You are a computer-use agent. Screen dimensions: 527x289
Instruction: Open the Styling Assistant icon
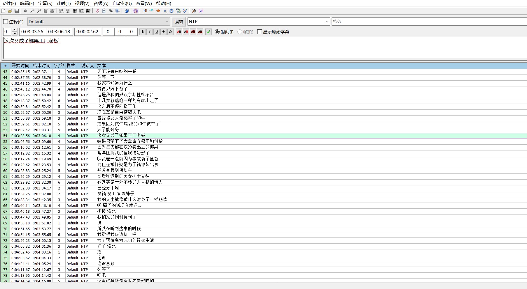[151, 11]
